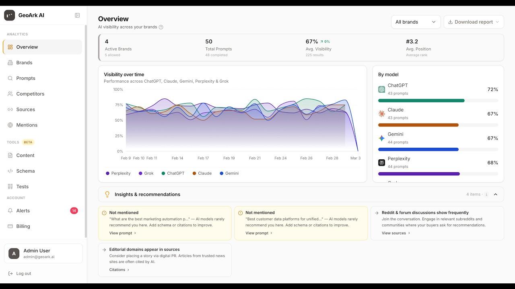Collapse the sidebar with the panel icon

(x=77, y=15)
